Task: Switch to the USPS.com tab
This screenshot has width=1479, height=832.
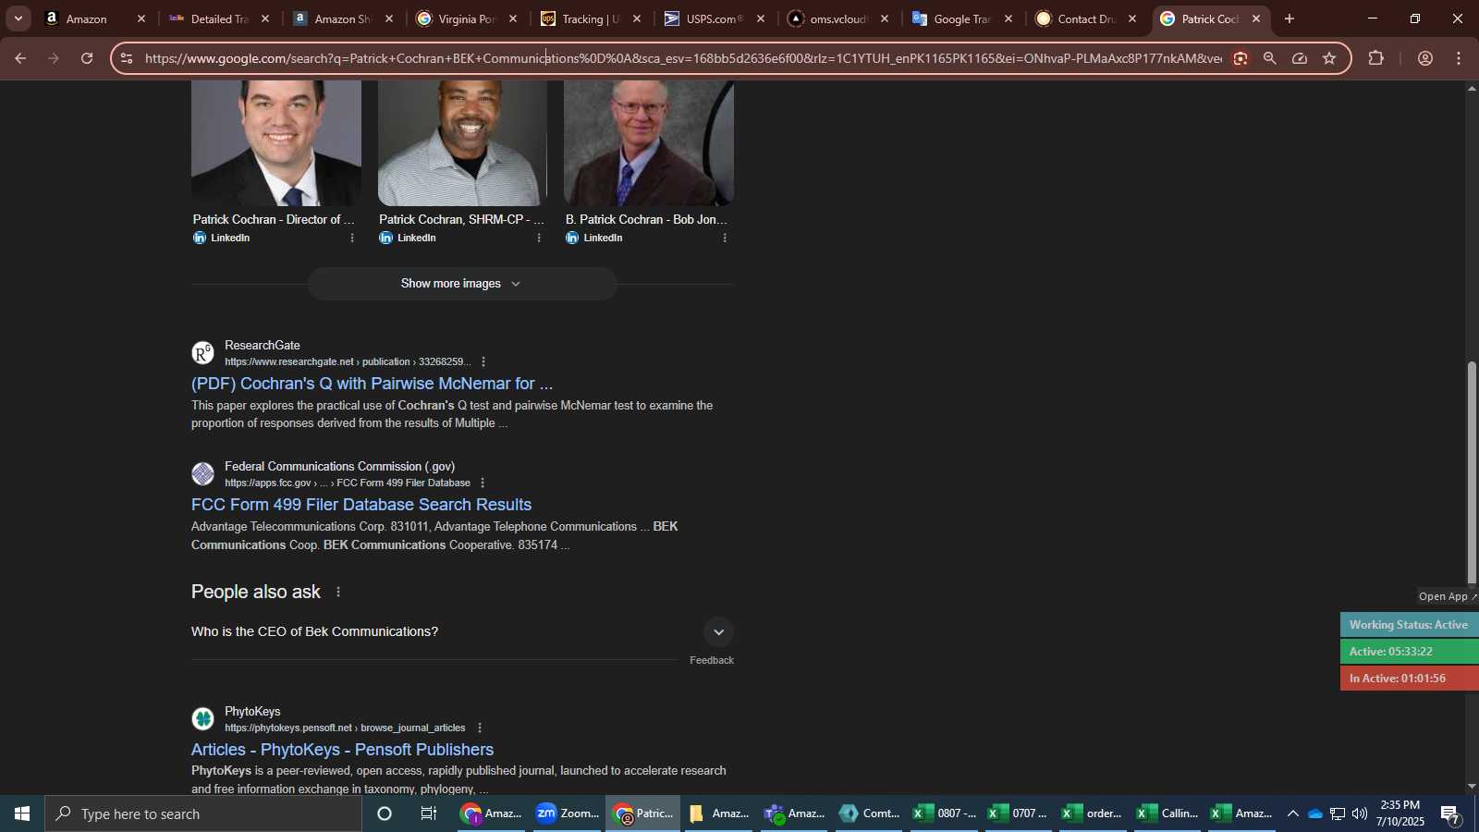Action: click(x=714, y=18)
